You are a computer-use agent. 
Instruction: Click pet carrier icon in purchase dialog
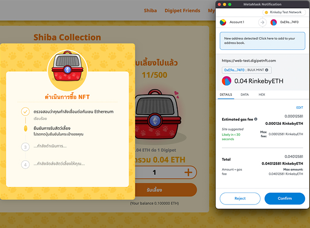click(67, 67)
